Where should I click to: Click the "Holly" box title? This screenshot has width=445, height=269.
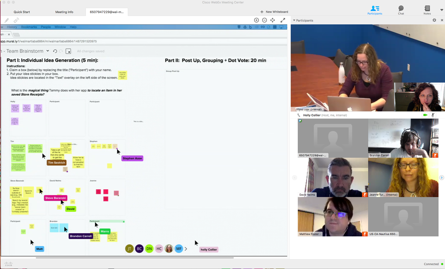tap(13, 102)
